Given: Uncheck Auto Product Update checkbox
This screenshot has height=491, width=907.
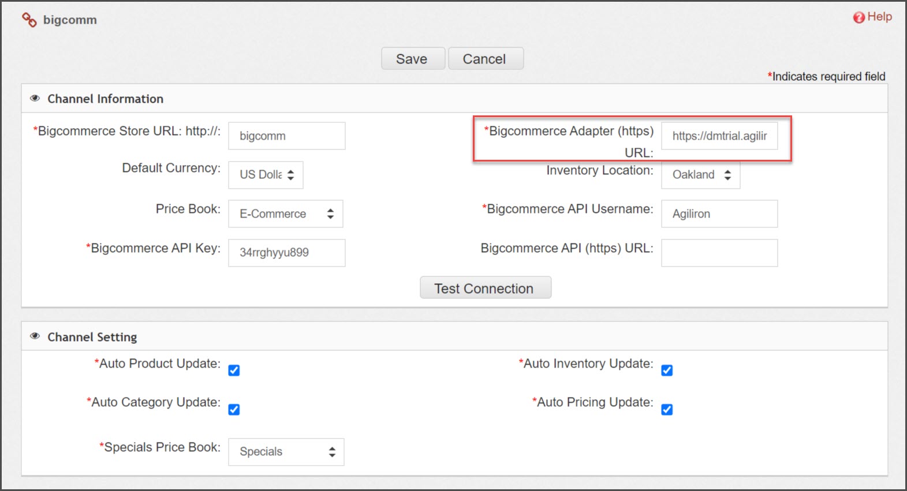Looking at the screenshot, I should [x=234, y=370].
